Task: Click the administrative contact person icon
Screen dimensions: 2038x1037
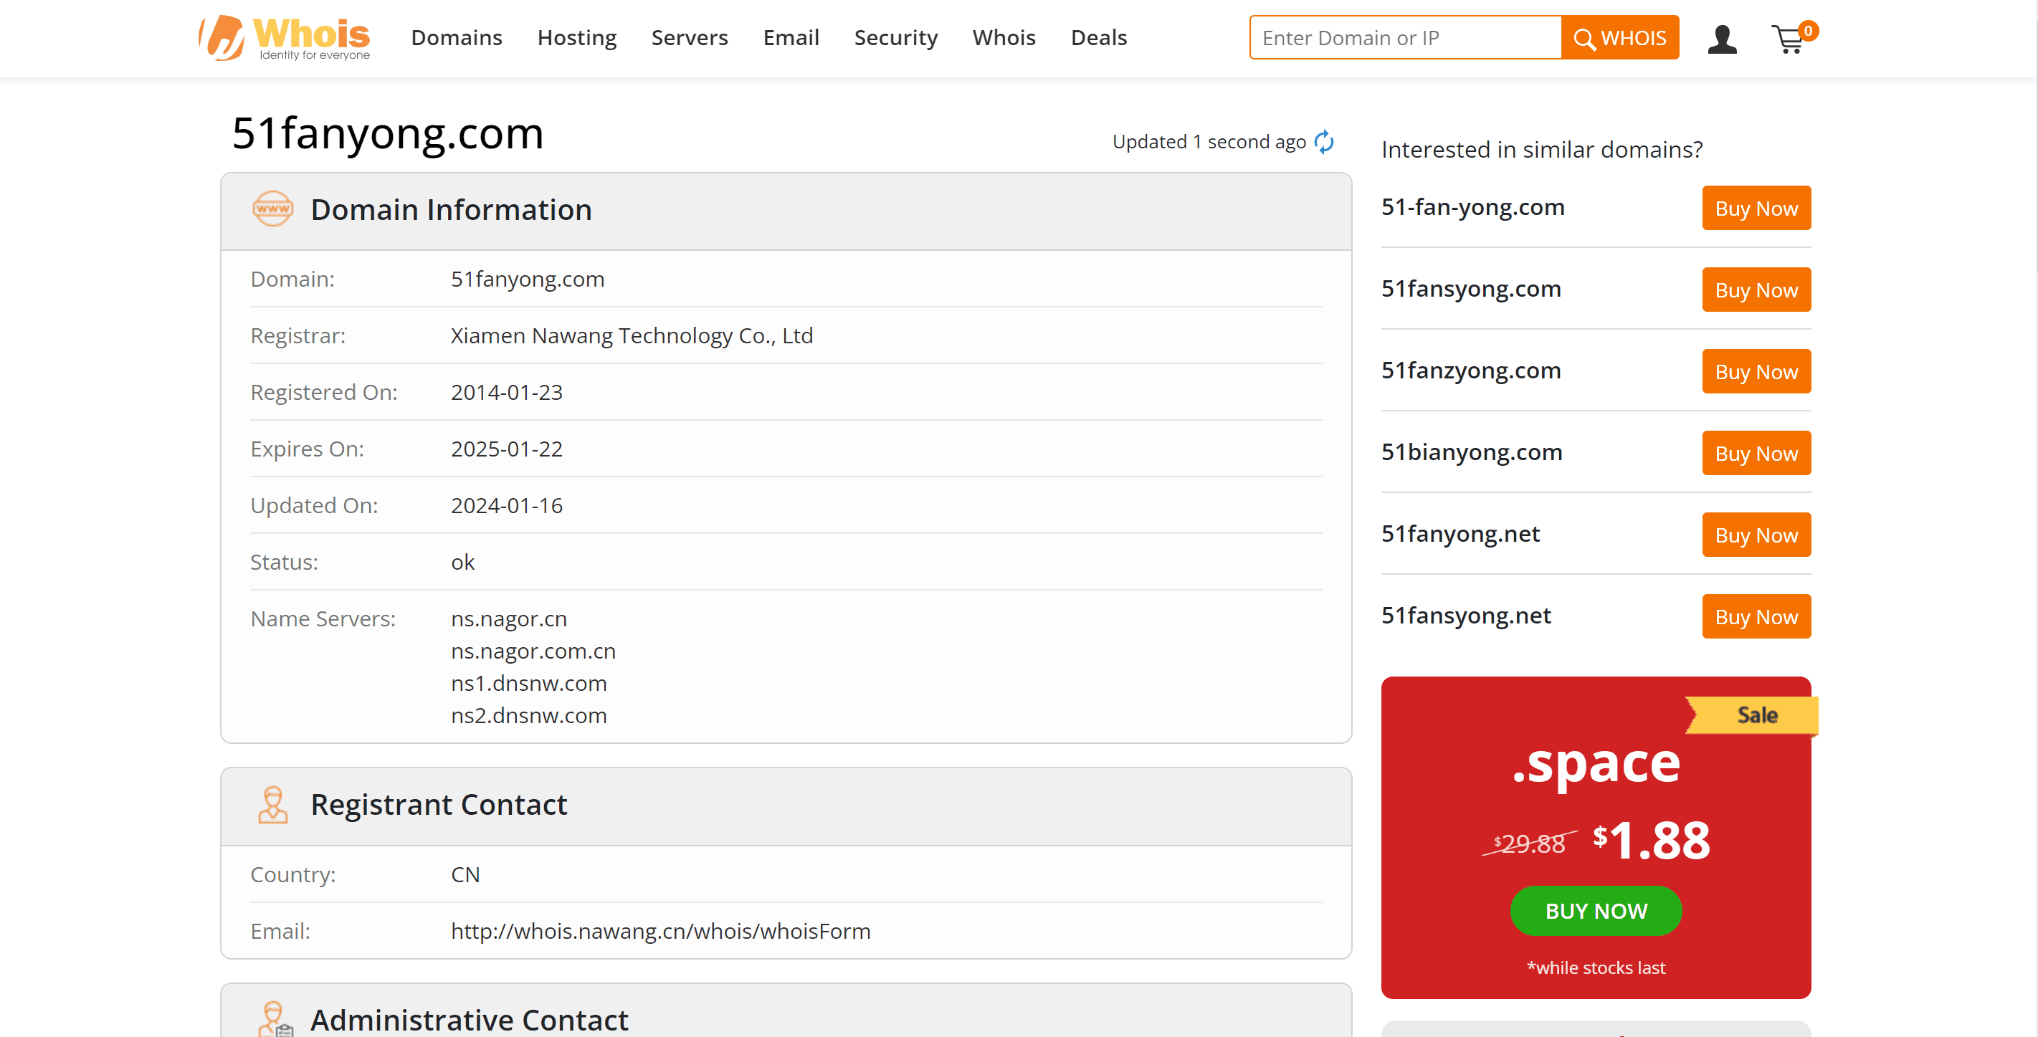Action: click(x=272, y=1018)
